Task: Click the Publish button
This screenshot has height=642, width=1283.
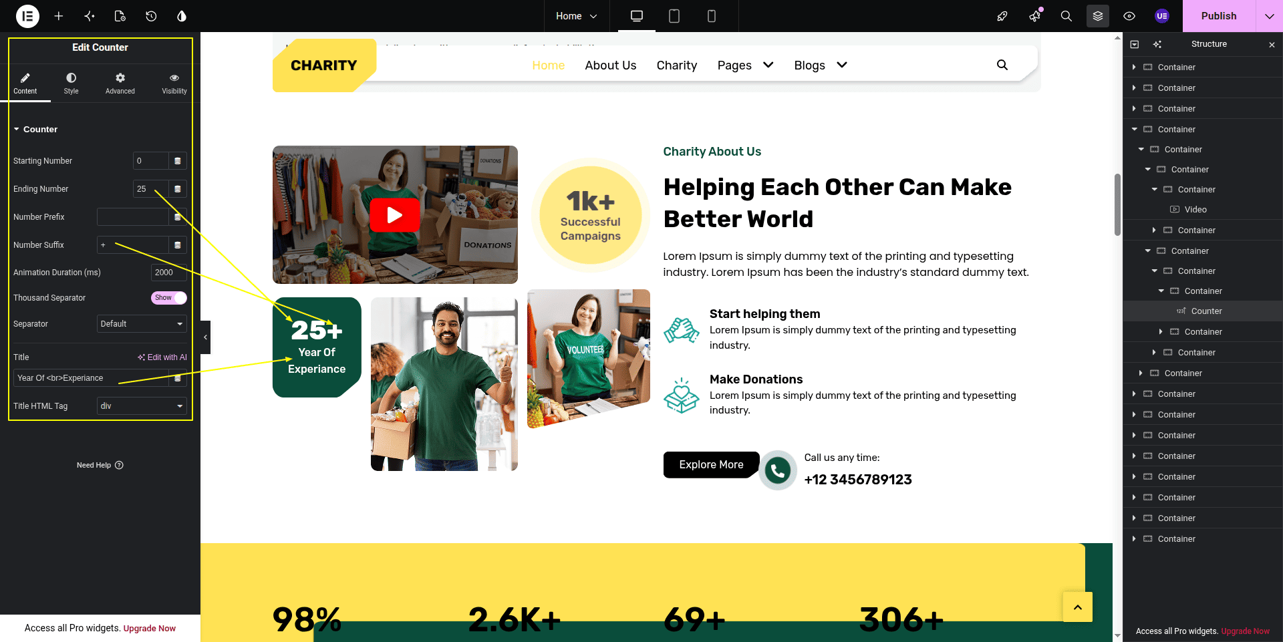Action: coord(1219,16)
